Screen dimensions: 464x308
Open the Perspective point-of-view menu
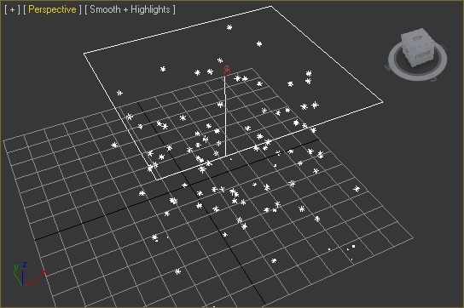pyautogui.click(x=52, y=9)
